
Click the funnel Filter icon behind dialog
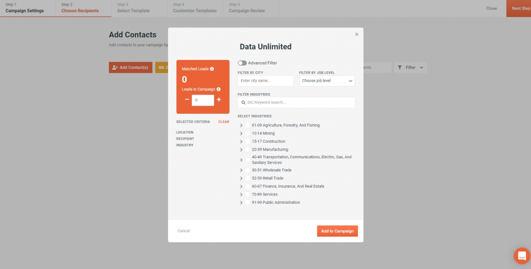[400, 67]
